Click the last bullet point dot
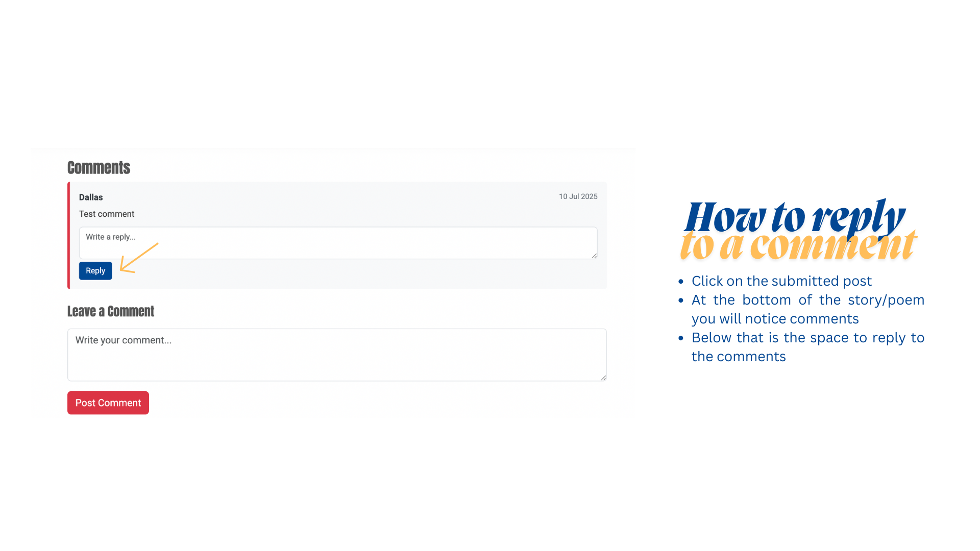This screenshot has width=980, height=551. 681,338
